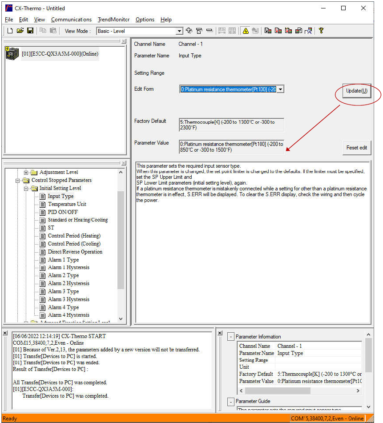
Task: Open the Communications menu
Action: point(71,20)
